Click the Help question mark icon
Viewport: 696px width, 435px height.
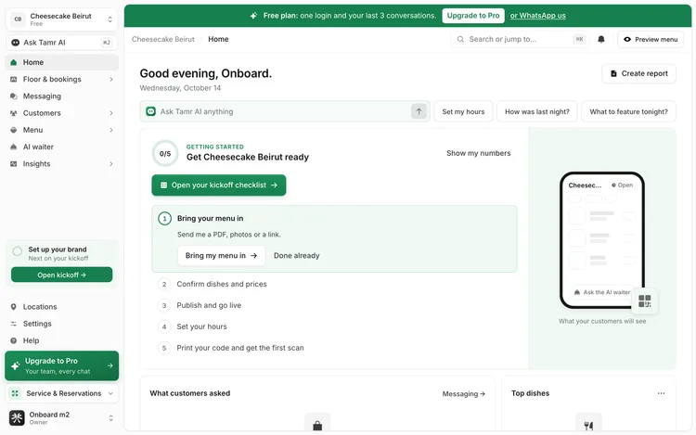[x=14, y=340]
